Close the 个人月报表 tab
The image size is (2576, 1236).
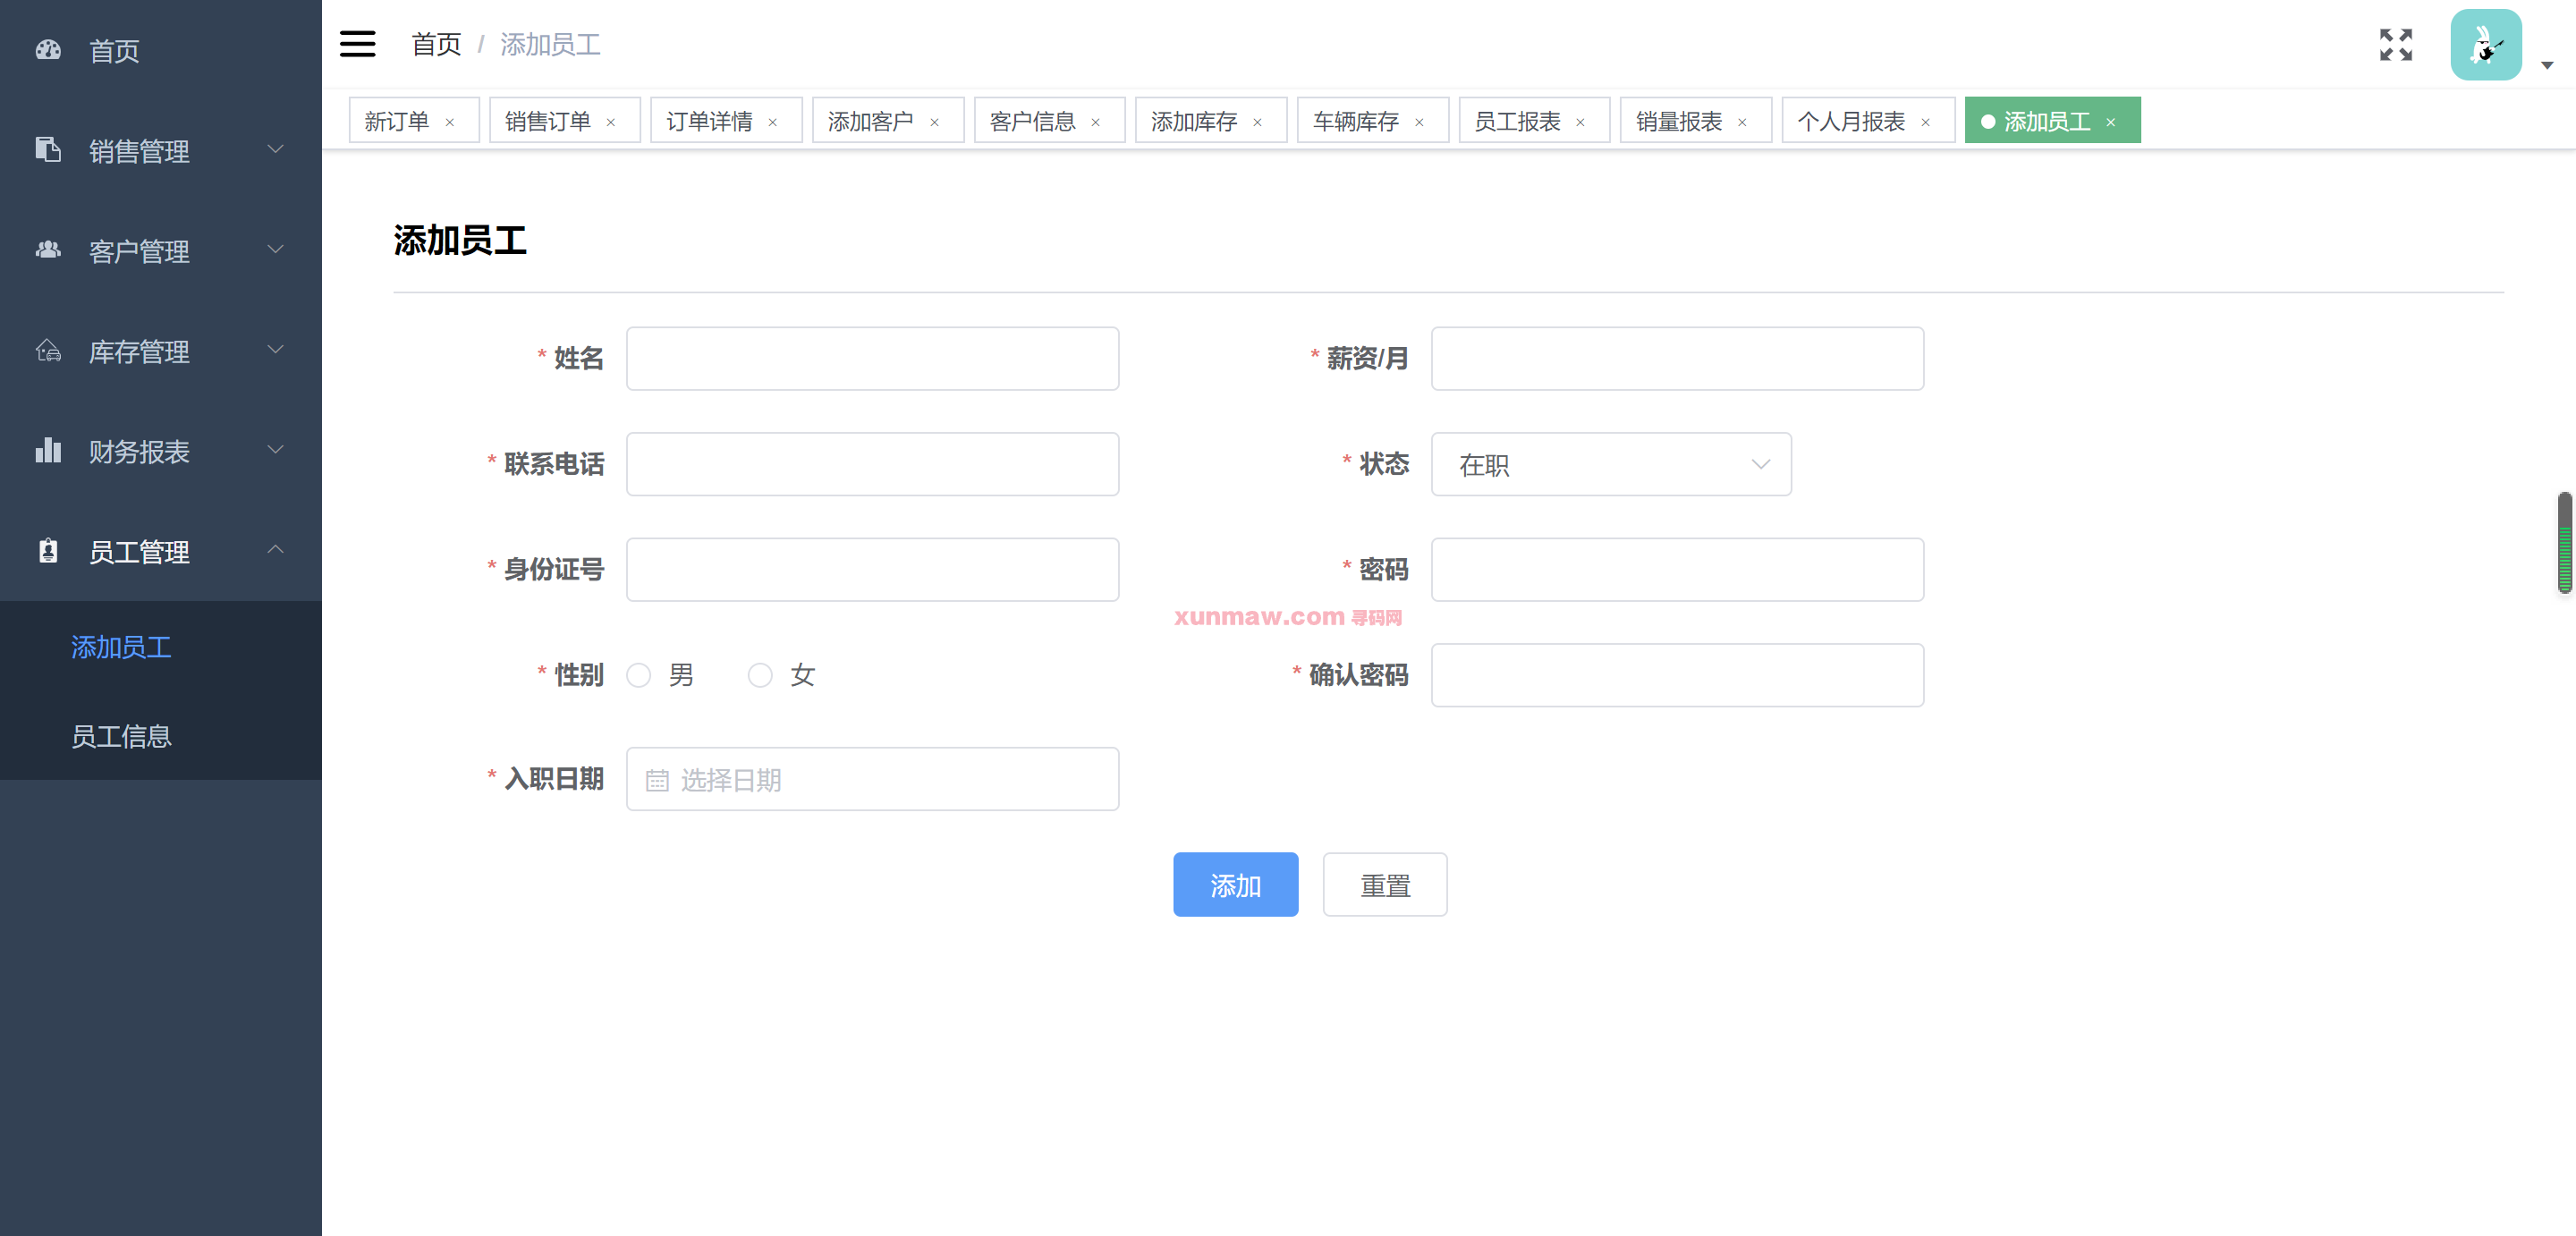(x=1925, y=122)
